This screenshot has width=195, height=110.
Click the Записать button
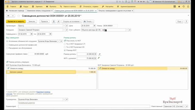[x=32, y=21]
